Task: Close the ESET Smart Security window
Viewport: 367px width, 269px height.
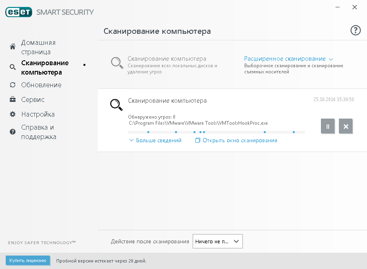Action: coord(355,7)
